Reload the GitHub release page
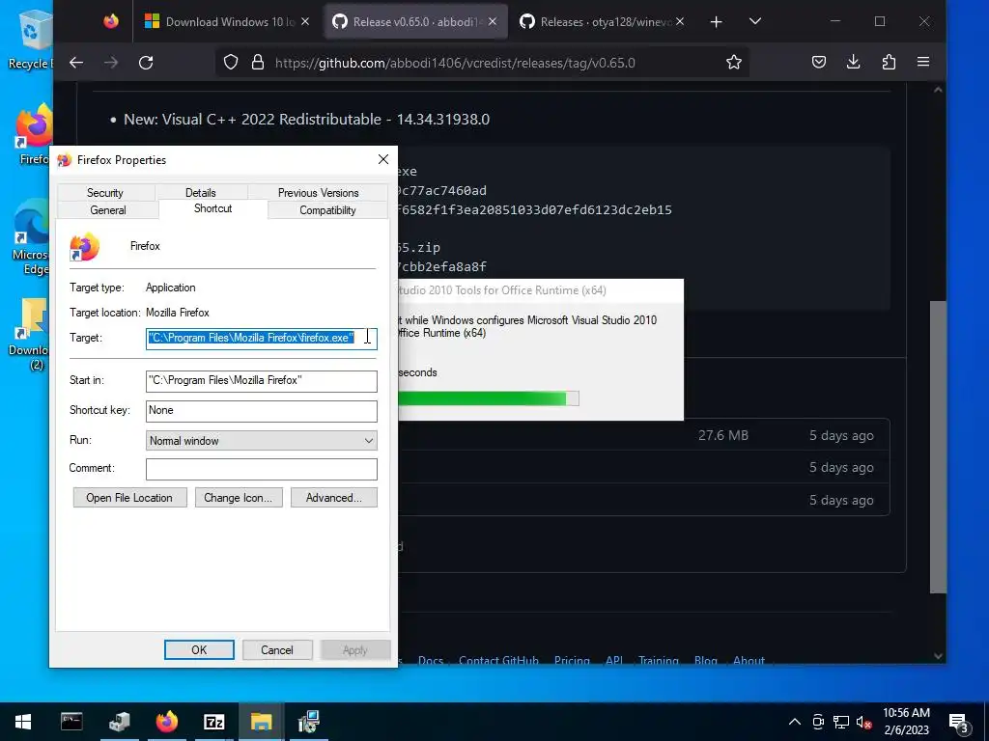The image size is (989, 741). click(x=146, y=63)
